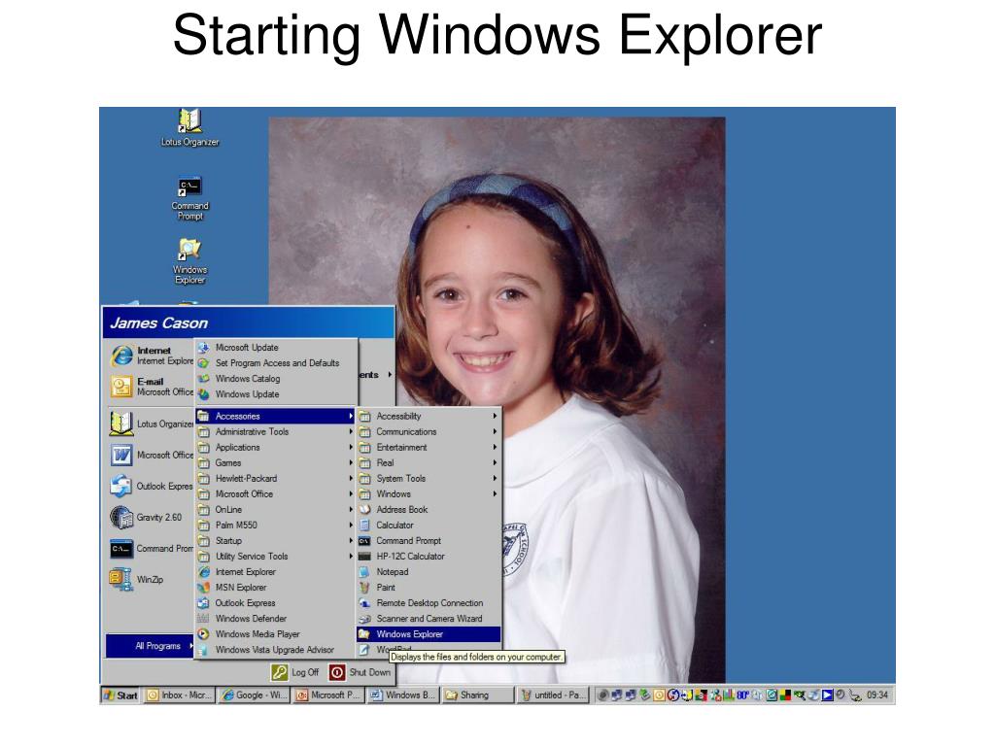Expand the Startup program folder

tap(275, 540)
